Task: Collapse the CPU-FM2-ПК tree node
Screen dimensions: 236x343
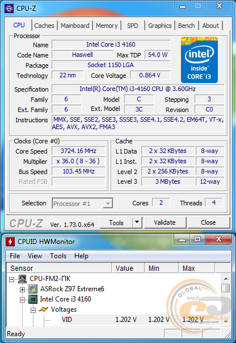Action: [12, 279]
